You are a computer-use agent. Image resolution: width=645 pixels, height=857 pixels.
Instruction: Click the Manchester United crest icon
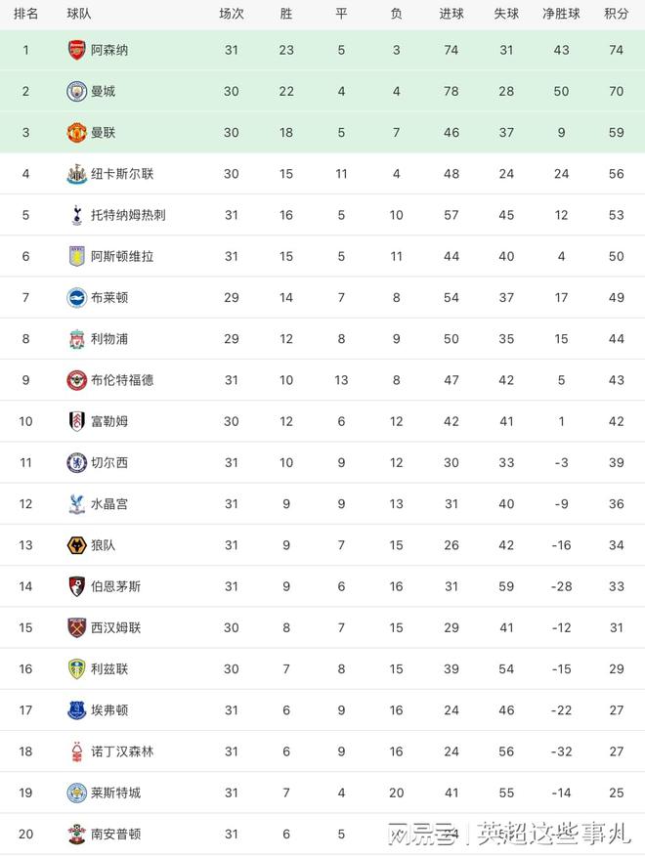point(76,132)
